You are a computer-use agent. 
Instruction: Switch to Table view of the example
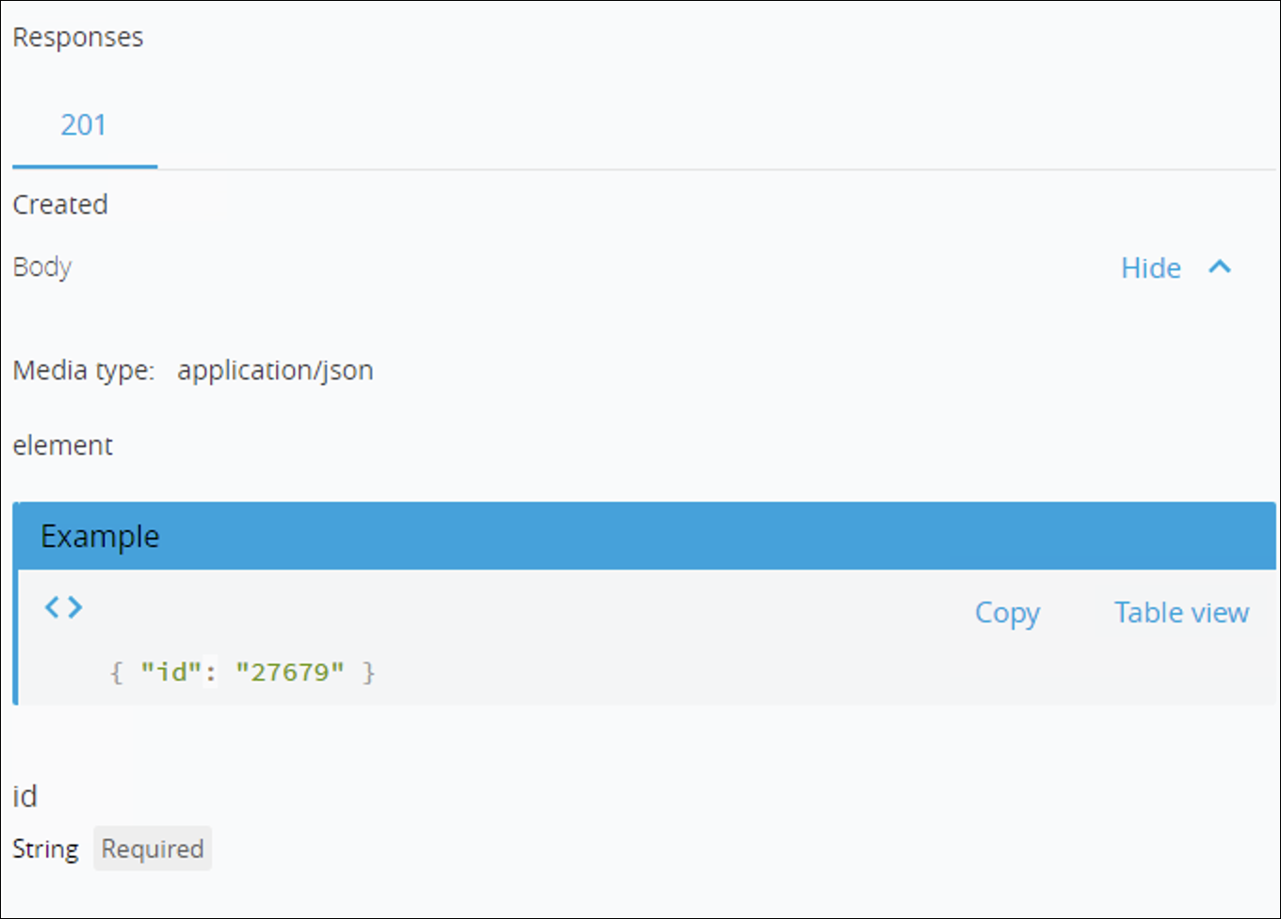[x=1180, y=612]
